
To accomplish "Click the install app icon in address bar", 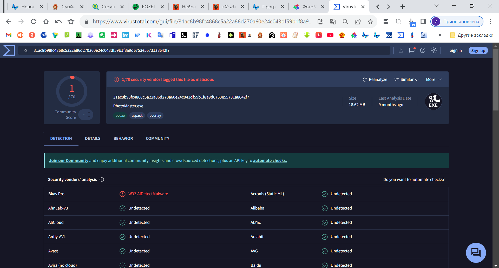I will [320, 22].
